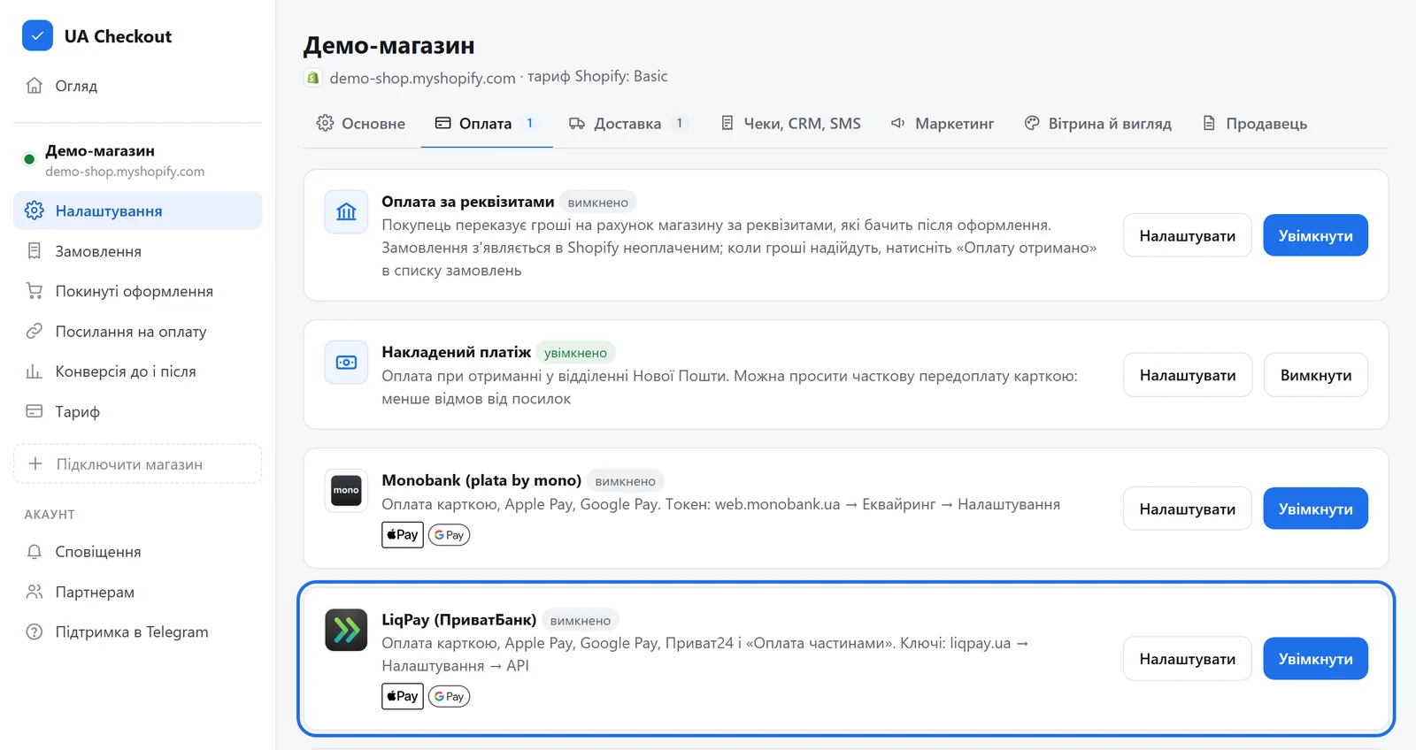This screenshot has height=750, width=1416.
Task: Click the bank icon for Оплата за реквізитами
Action: (x=346, y=212)
